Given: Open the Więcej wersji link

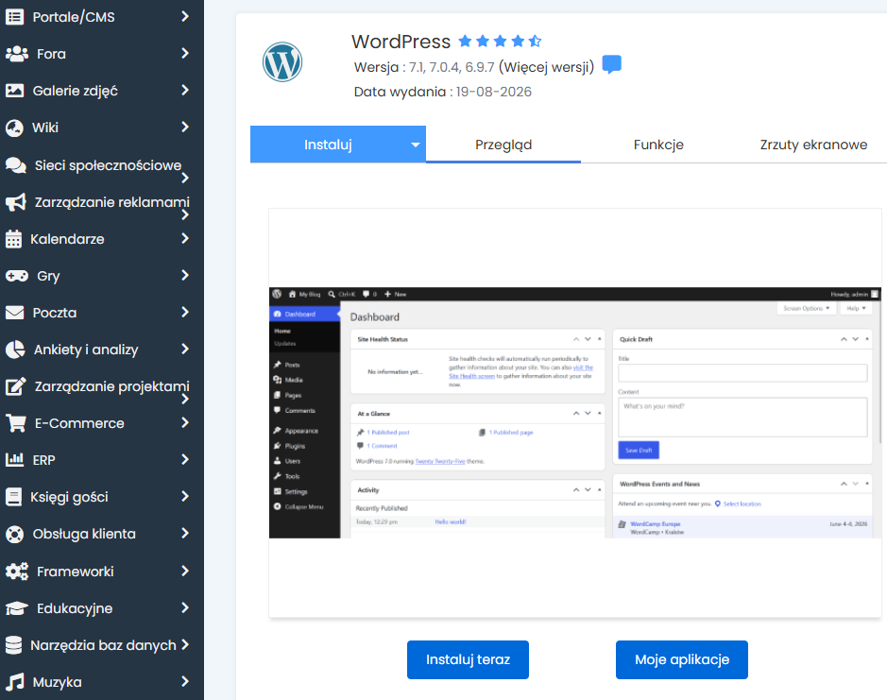Looking at the screenshot, I should pyautogui.click(x=546, y=67).
